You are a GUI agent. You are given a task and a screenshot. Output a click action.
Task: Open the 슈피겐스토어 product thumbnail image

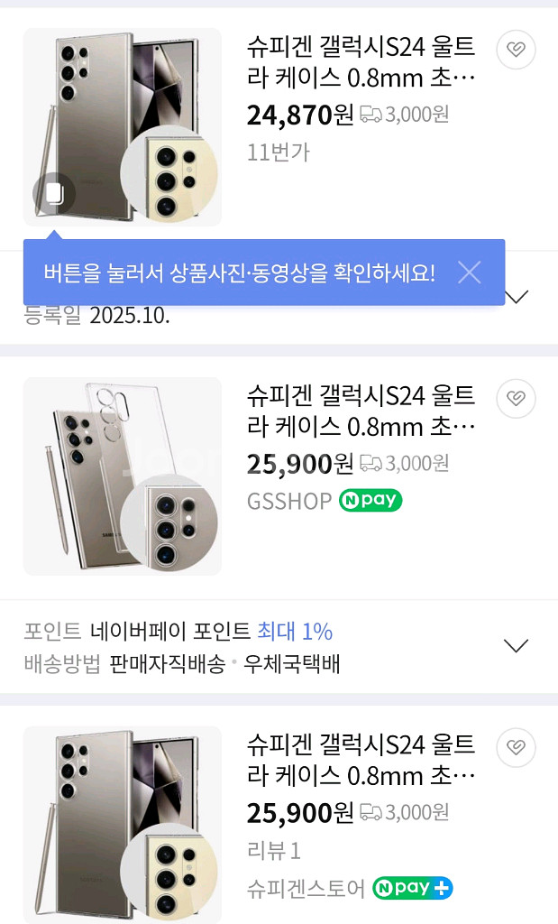(122, 824)
